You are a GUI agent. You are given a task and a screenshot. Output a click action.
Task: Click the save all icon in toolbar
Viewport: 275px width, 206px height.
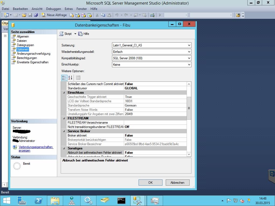click(x=36, y=15)
